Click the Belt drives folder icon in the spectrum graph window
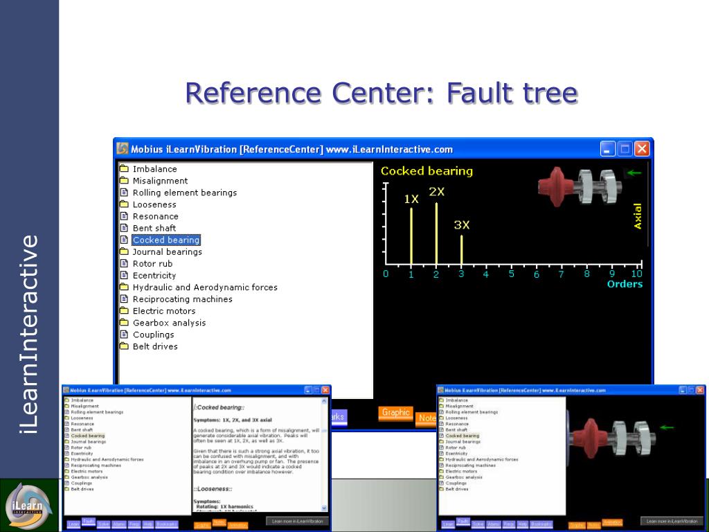 (x=124, y=346)
